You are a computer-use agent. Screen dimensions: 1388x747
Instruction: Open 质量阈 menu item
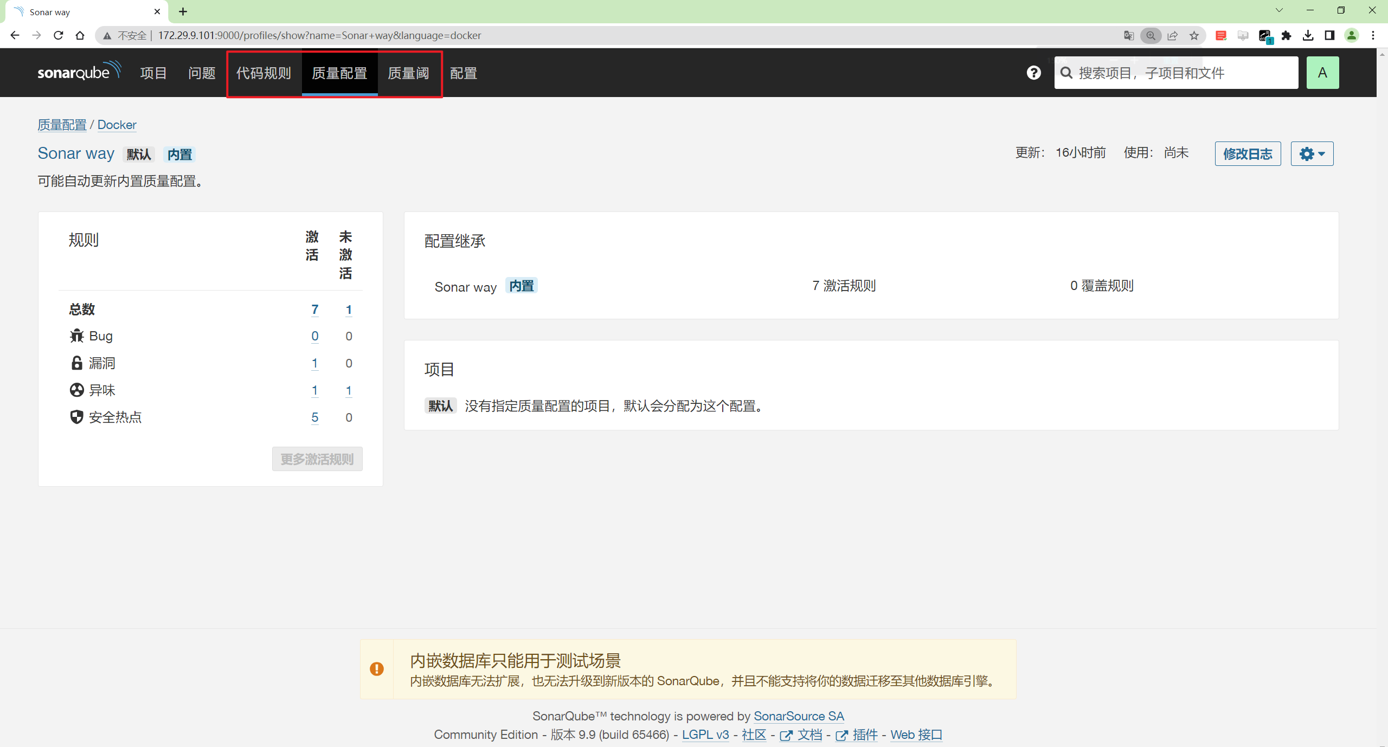tap(408, 73)
